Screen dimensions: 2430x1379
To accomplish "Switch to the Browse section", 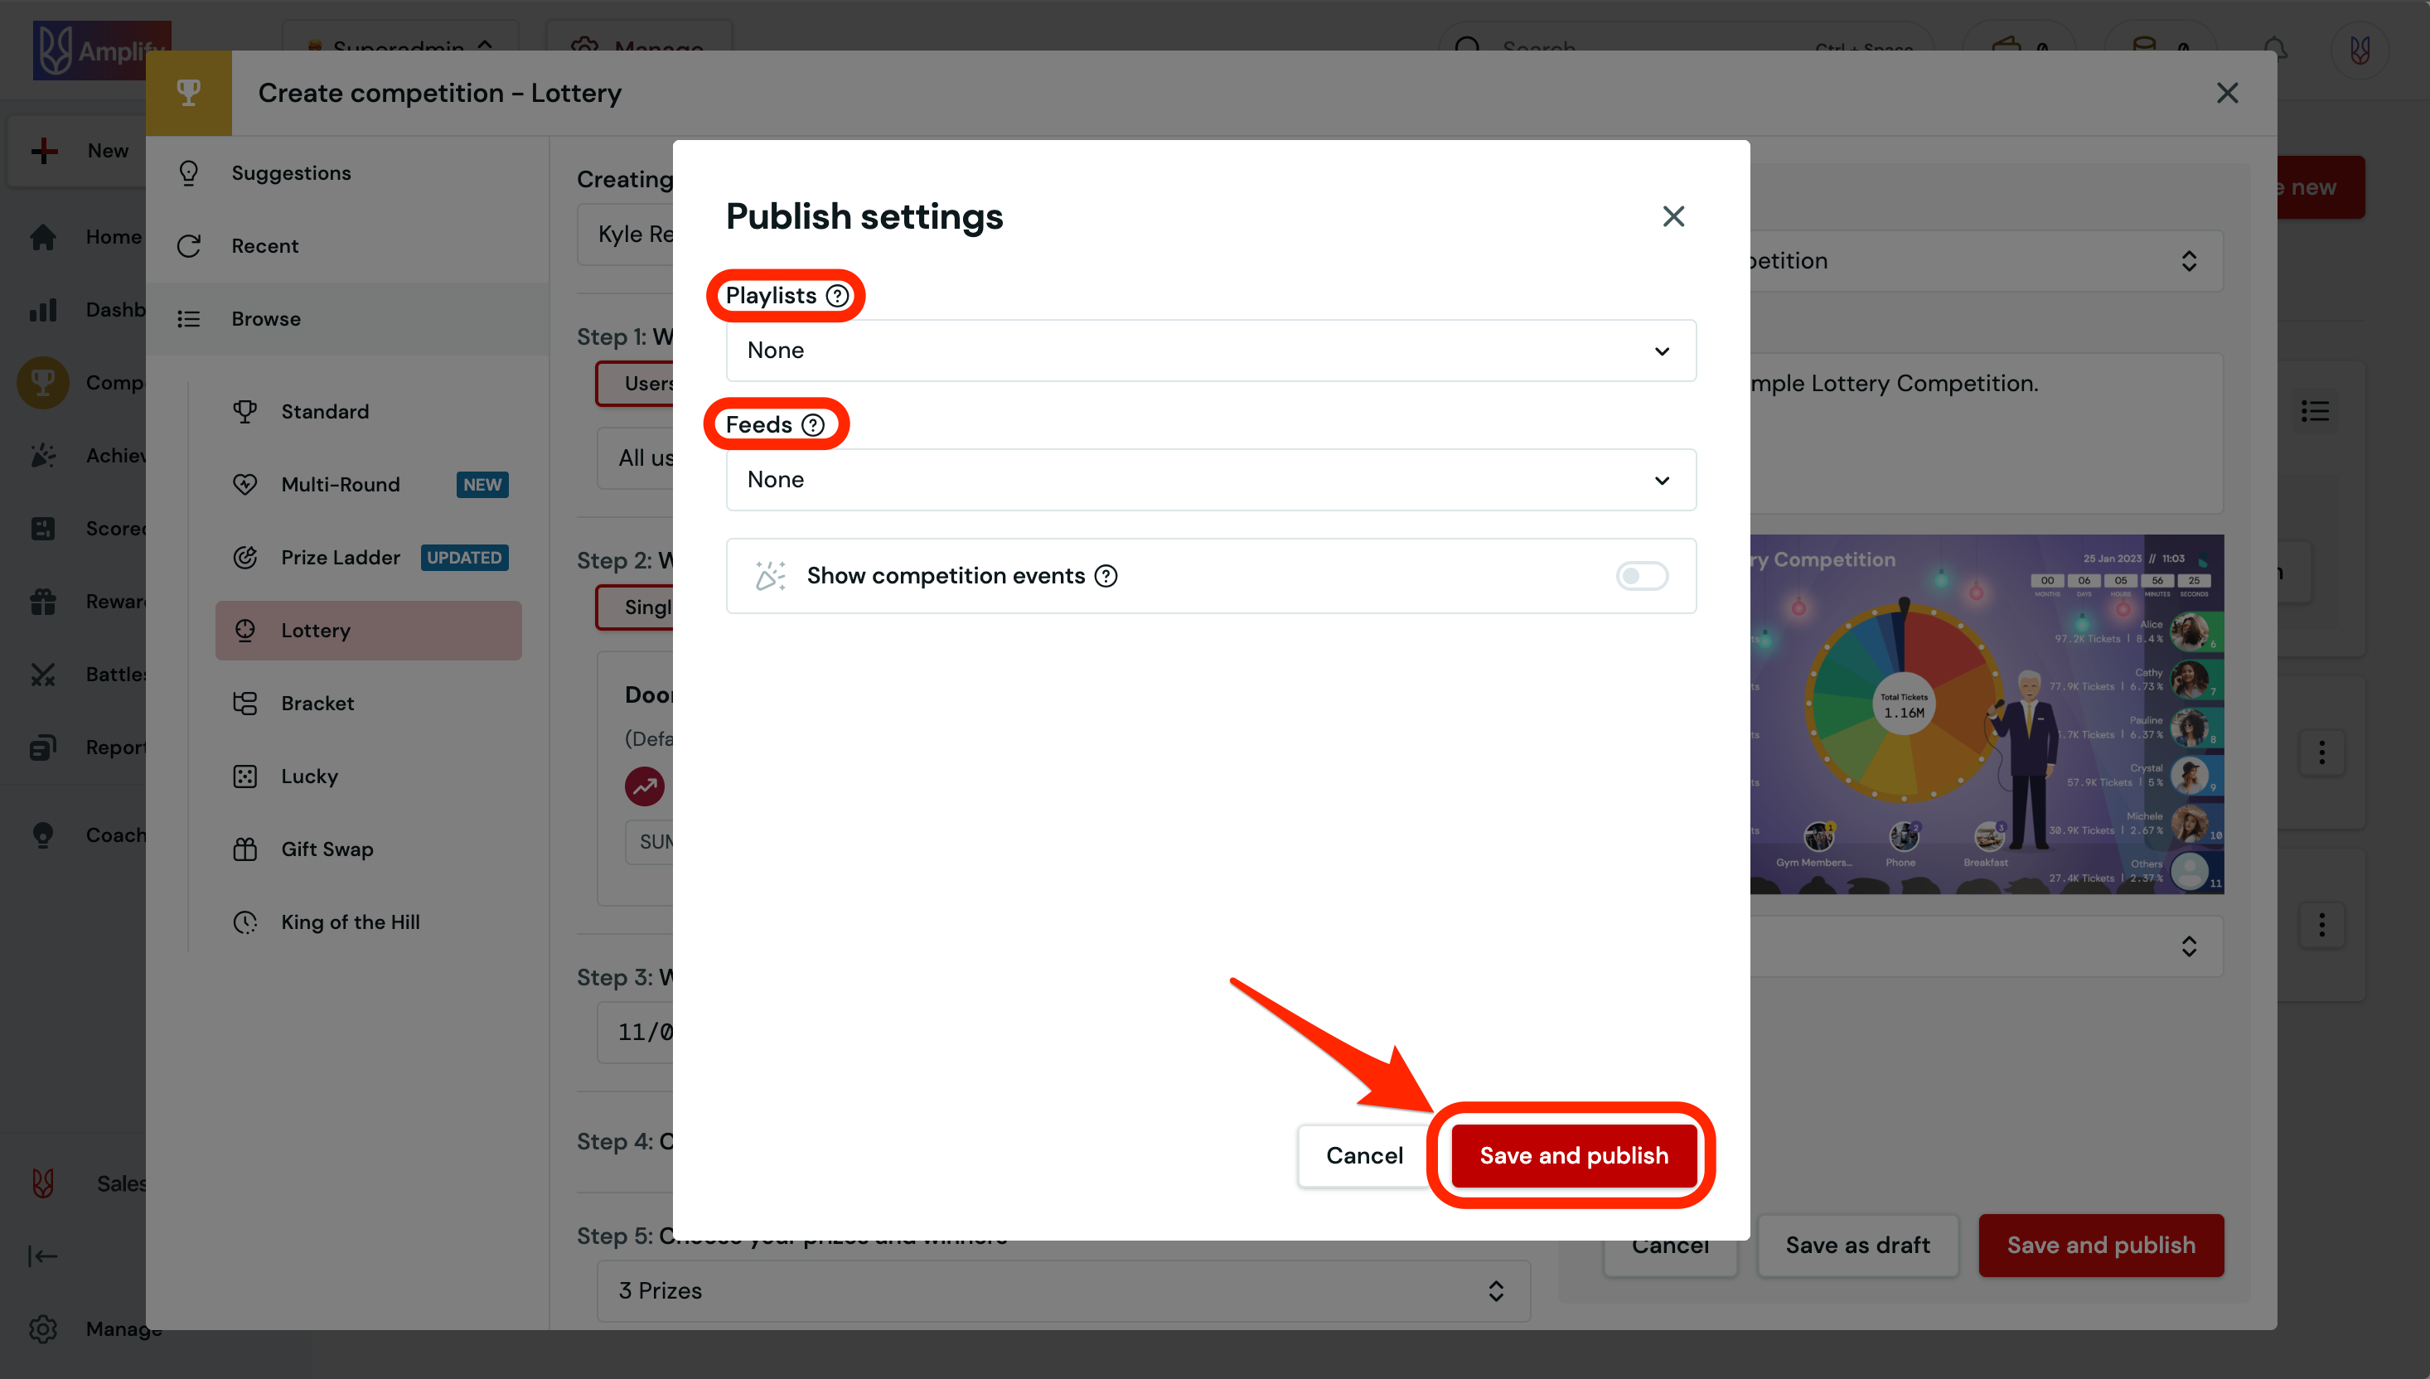I will coord(266,318).
